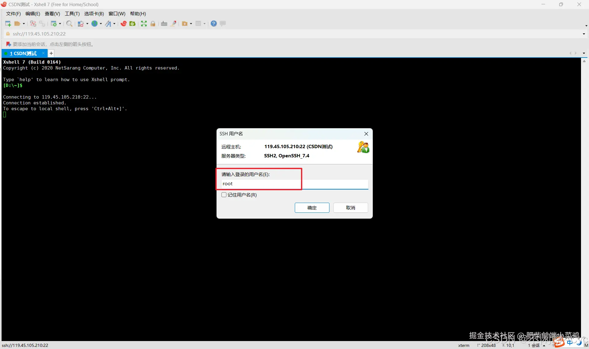Click the username input field containing root
The height and width of the screenshot is (349, 589).
point(294,184)
